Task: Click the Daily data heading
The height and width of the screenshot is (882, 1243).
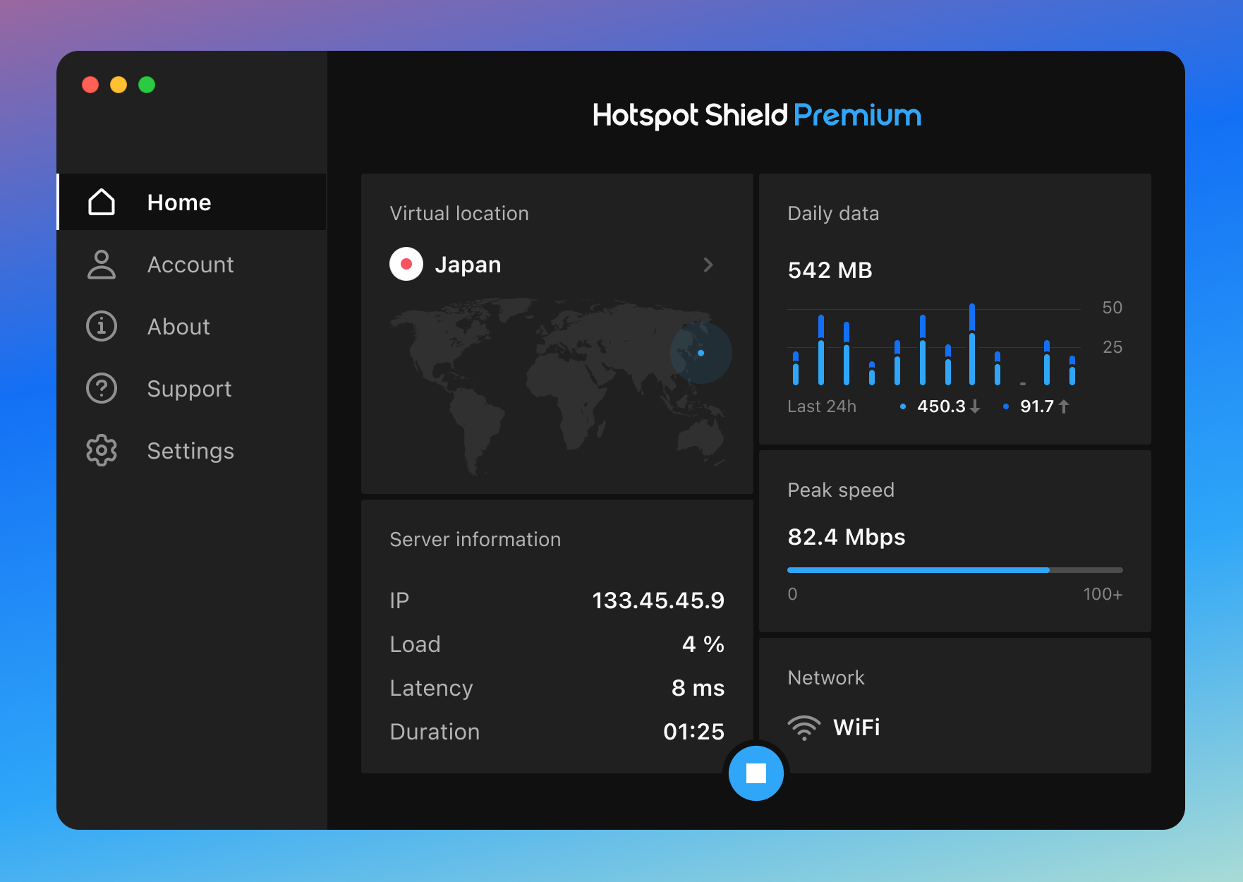Action: (x=833, y=214)
